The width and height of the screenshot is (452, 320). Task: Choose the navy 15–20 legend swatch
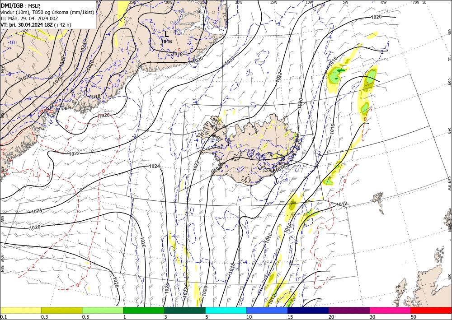pyautogui.click(x=308, y=310)
